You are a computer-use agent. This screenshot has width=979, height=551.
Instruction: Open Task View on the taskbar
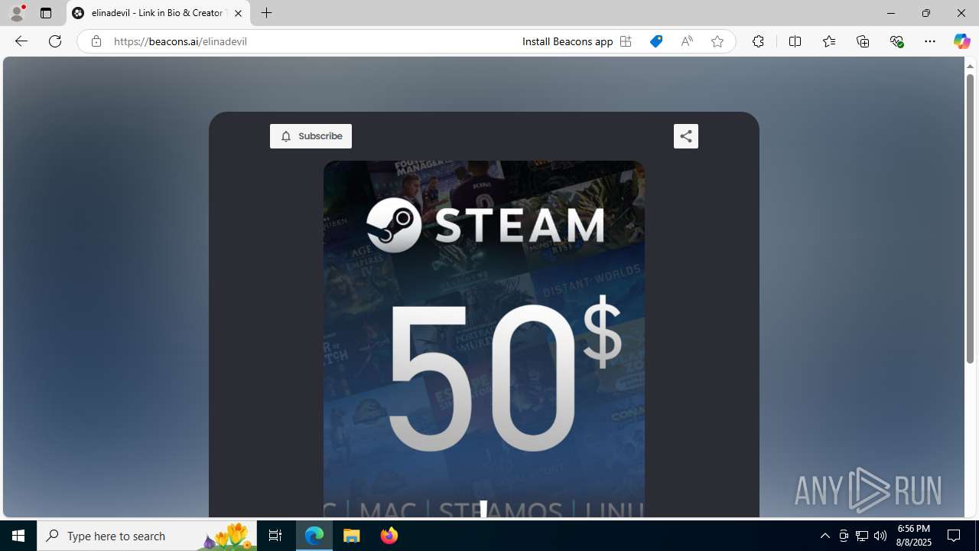275,536
